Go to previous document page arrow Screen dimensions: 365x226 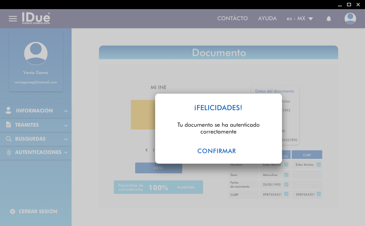(x=147, y=150)
